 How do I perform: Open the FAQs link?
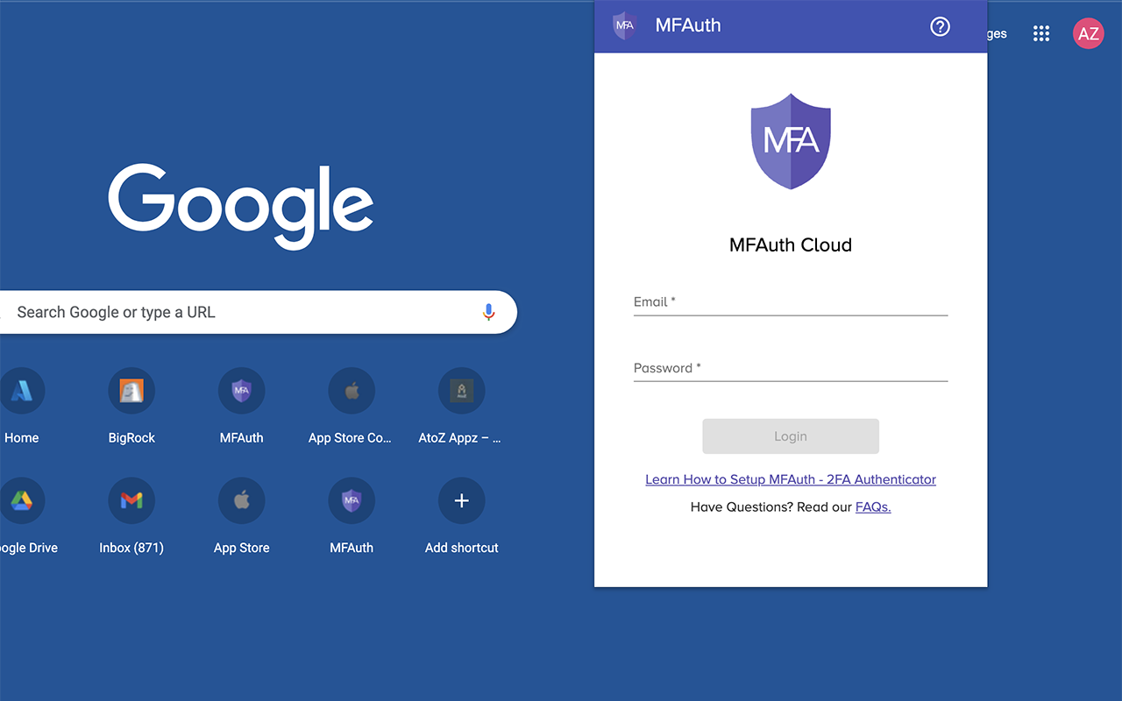[873, 506]
